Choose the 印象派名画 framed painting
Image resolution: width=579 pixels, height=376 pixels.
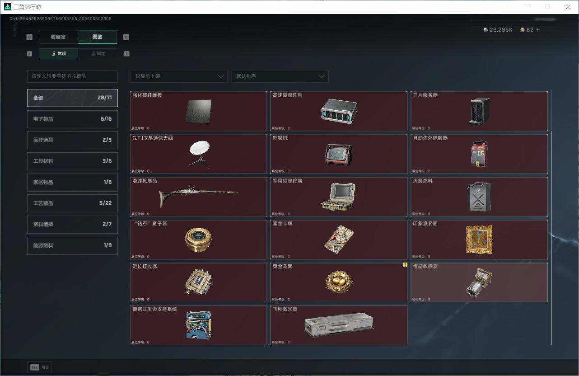point(479,240)
